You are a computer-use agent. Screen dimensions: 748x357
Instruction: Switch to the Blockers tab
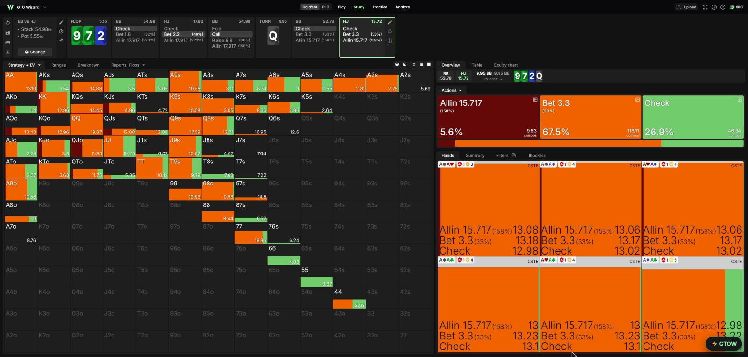pos(537,155)
